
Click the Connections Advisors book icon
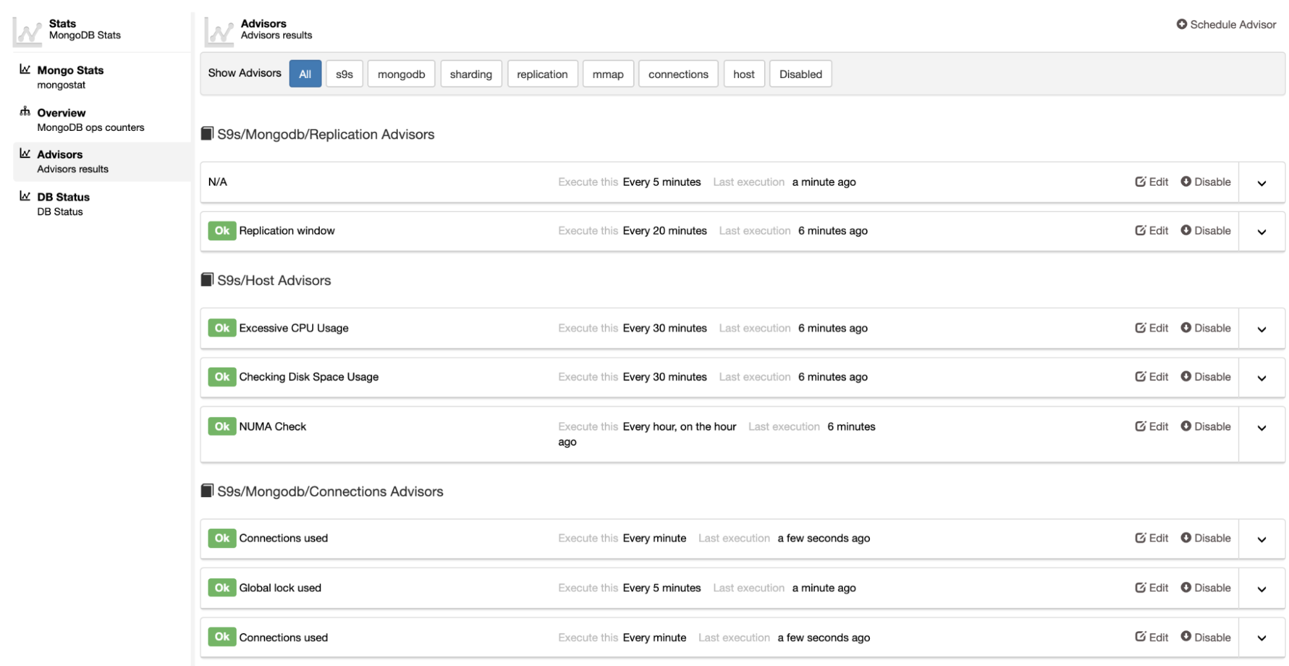click(x=207, y=491)
